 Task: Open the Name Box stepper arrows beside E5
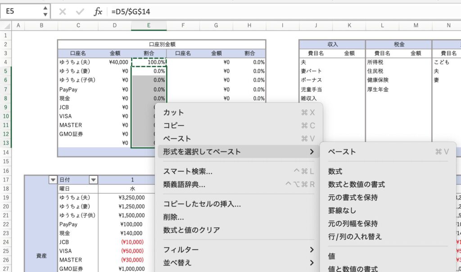45,12
